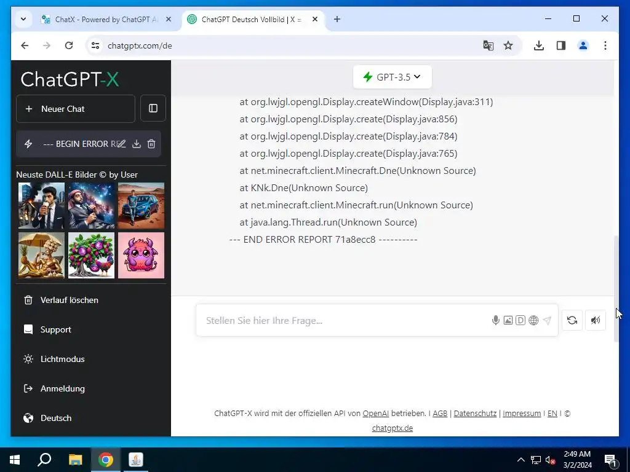630x472 pixels.
Task: Open the OpenAI link in footer
Action: point(376,414)
